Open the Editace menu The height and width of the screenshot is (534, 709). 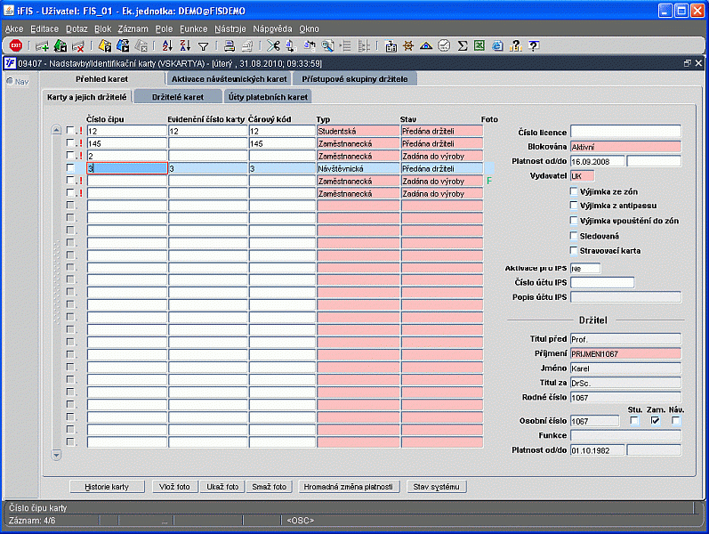pos(44,29)
